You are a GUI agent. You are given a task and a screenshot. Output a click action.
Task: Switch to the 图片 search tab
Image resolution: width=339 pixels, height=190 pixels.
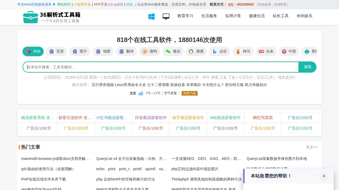80,51
